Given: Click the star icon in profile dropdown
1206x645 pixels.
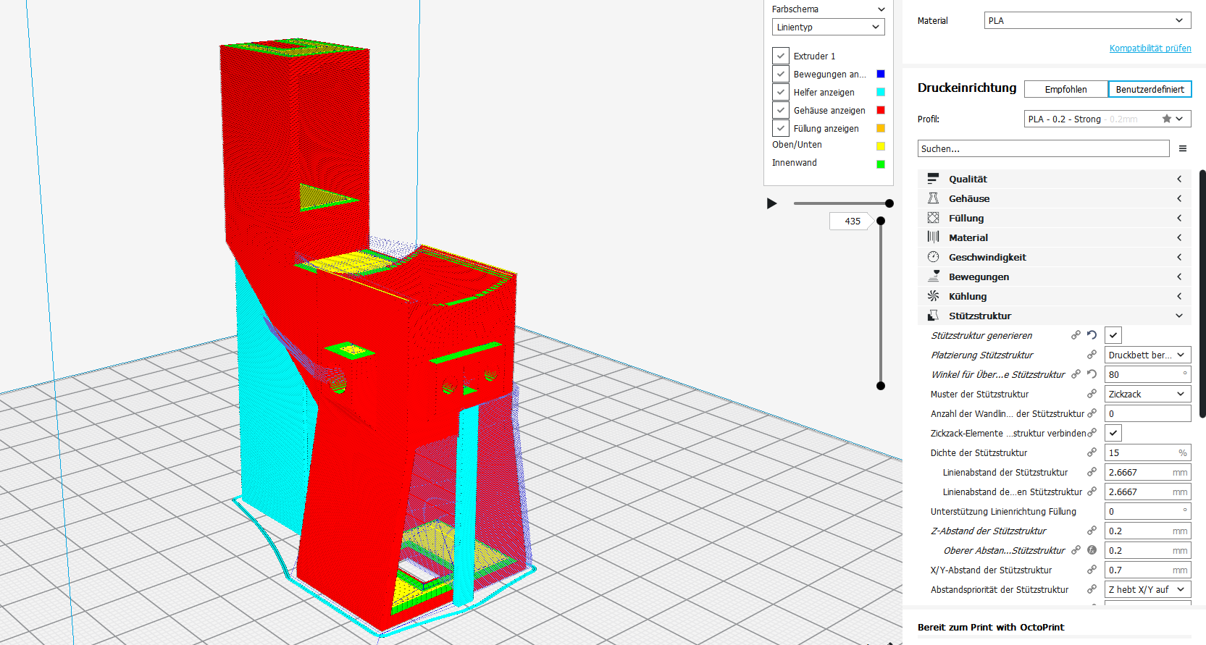Looking at the screenshot, I should click(x=1167, y=119).
